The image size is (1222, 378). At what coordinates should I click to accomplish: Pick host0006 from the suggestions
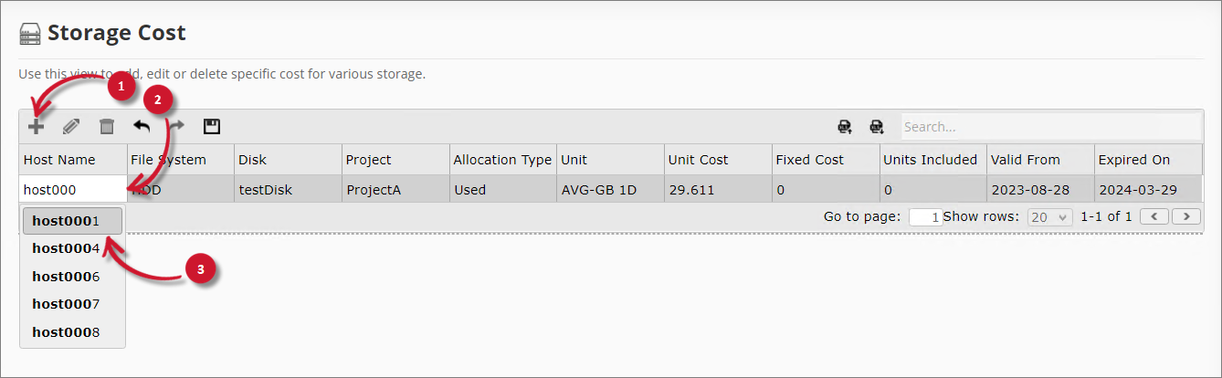click(x=72, y=277)
